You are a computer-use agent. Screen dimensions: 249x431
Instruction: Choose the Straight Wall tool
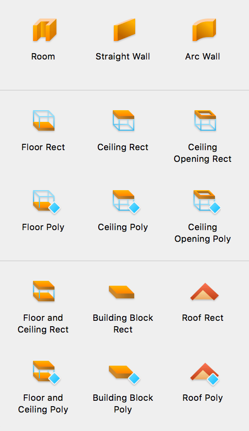coord(124,30)
